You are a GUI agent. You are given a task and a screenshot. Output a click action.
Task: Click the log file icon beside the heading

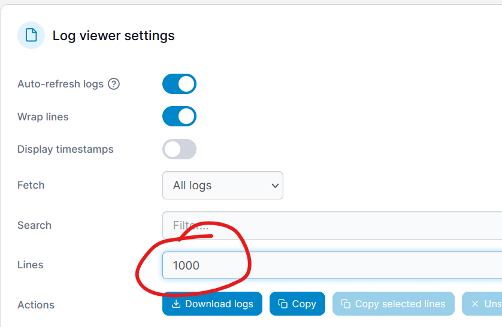31,35
